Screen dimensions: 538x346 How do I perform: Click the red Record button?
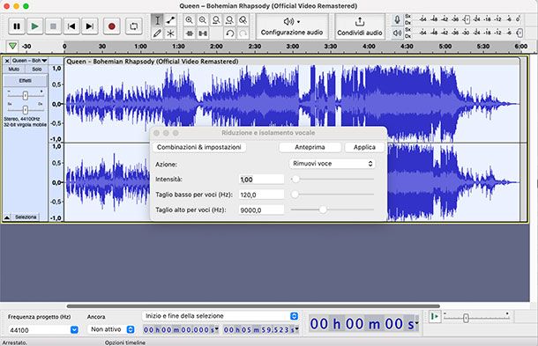[x=111, y=26]
